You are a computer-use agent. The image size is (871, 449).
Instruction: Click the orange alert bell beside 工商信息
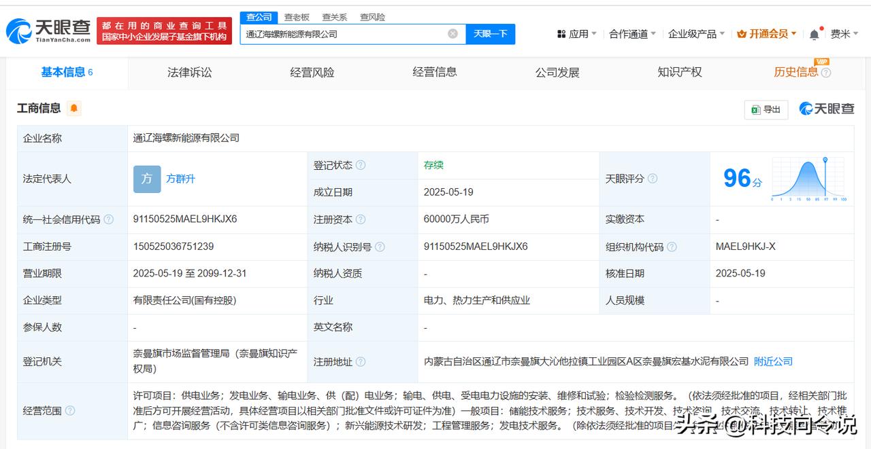pos(73,108)
